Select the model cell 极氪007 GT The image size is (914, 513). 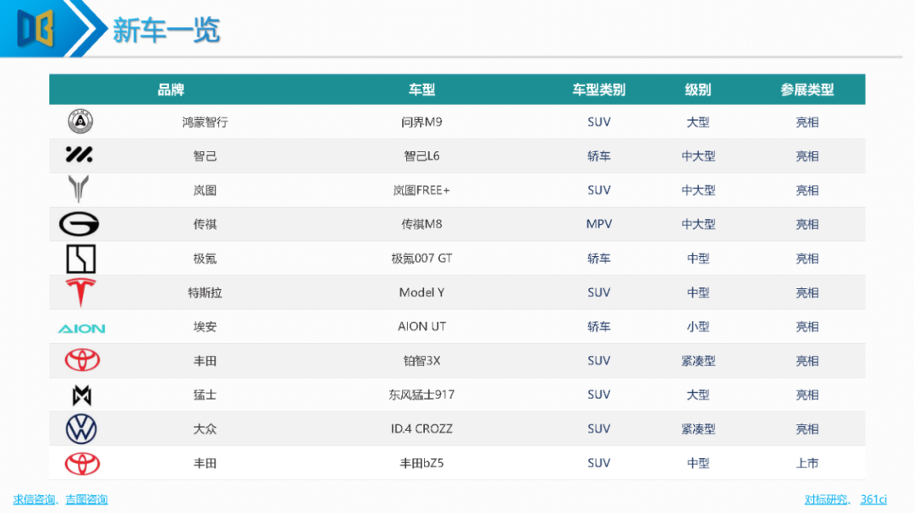click(x=421, y=259)
